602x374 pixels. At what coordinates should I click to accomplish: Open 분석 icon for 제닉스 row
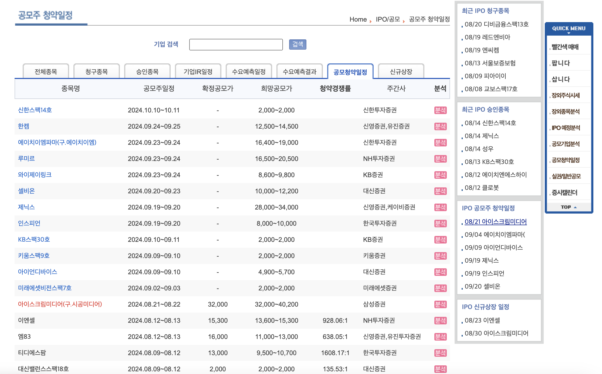440,207
